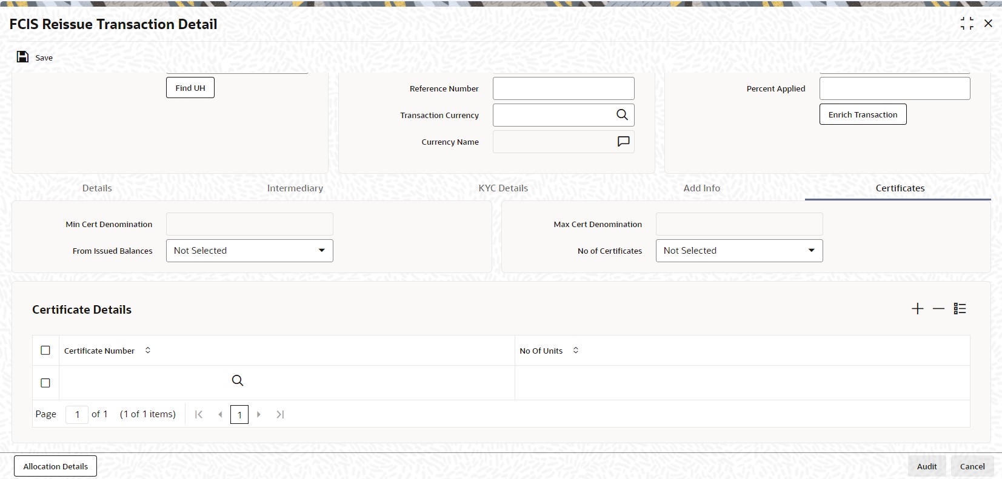Click the Audit button
The height and width of the screenshot is (479, 1002).
coord(927,466)
